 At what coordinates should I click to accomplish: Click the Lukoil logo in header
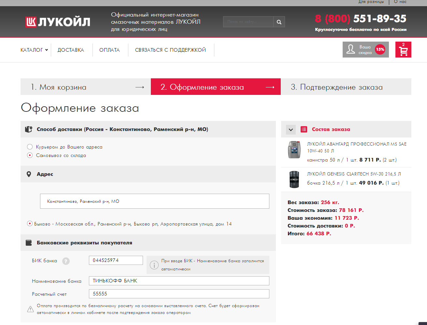click(58, 22)
